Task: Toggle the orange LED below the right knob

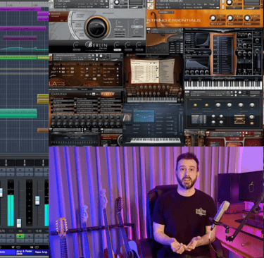Action: (x=252, y=123)
